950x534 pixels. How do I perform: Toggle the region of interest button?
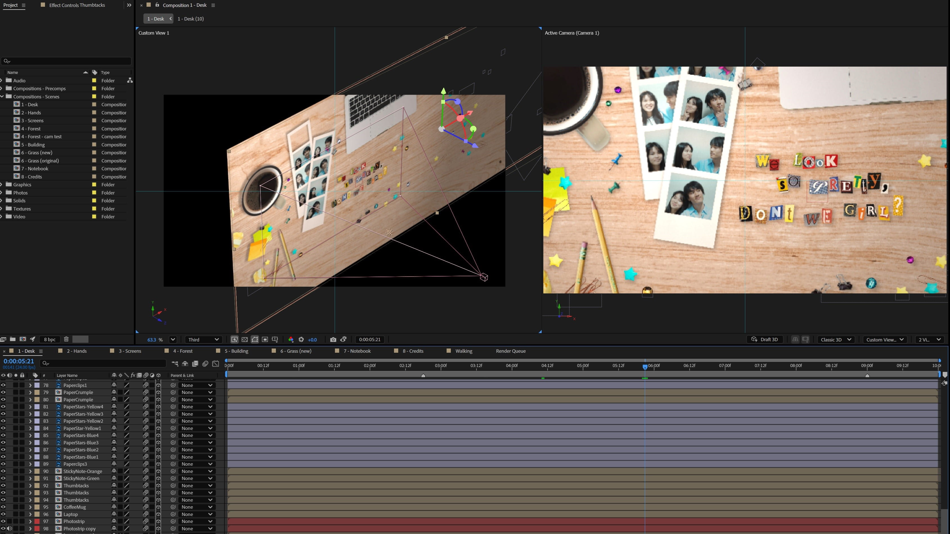point(265,340)
